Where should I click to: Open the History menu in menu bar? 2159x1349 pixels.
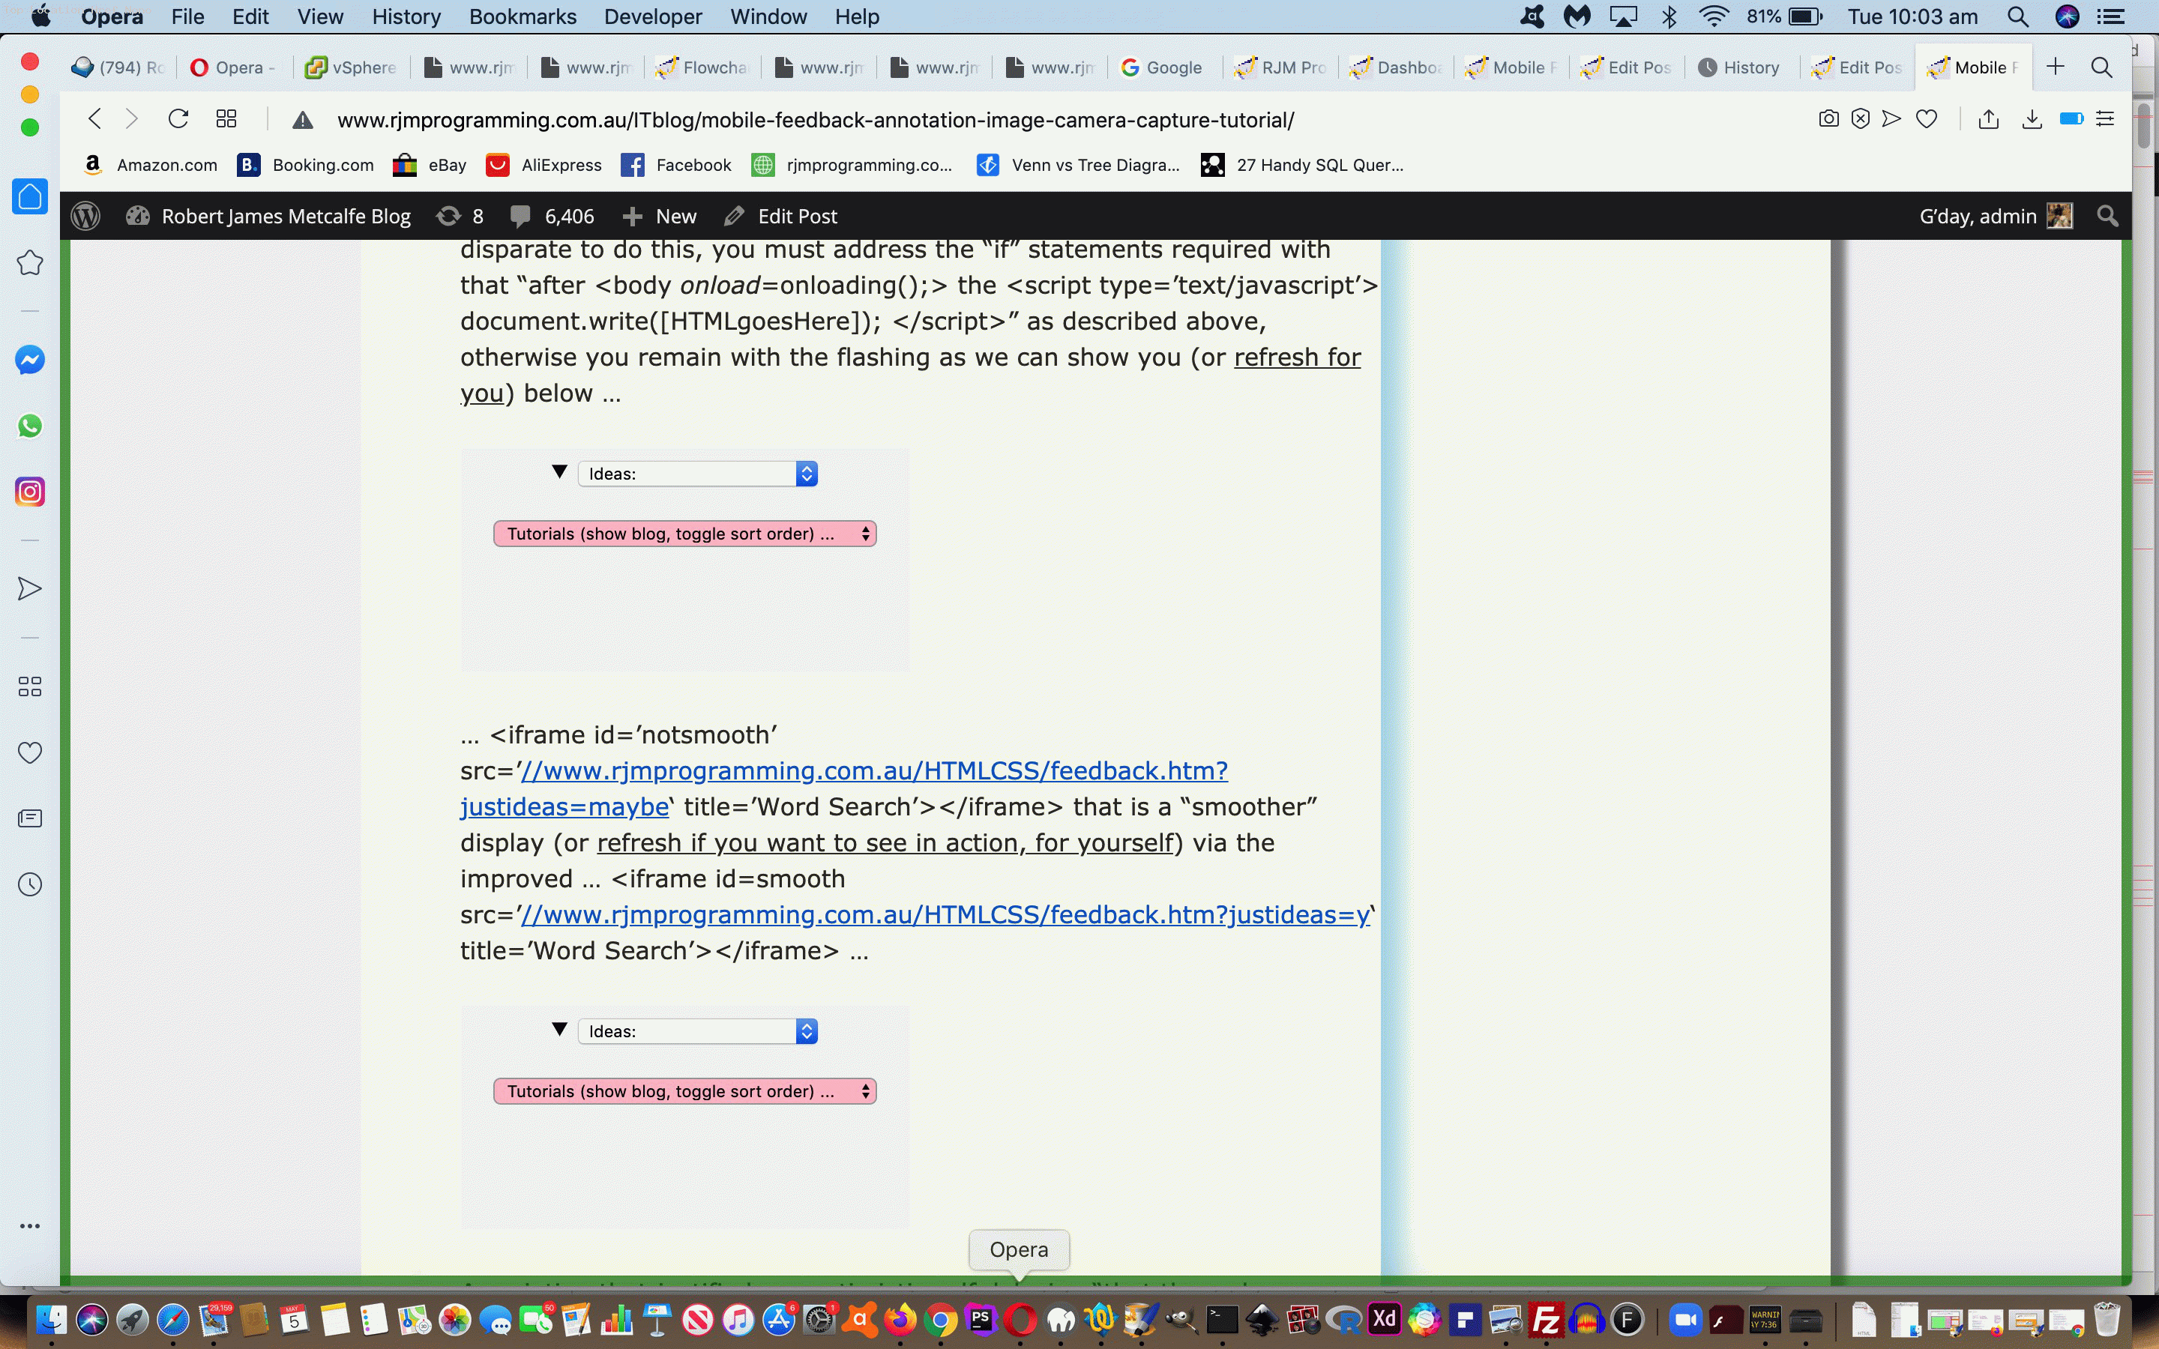(x=407, y=17)
